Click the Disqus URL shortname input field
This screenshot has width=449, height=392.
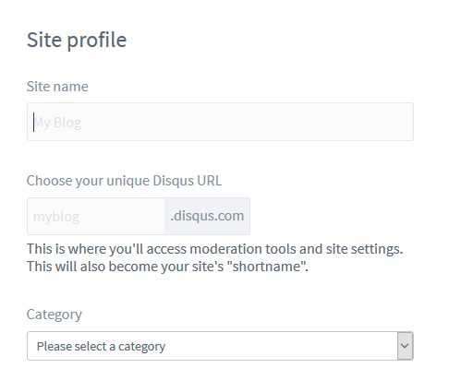click(x=96, y=216)
